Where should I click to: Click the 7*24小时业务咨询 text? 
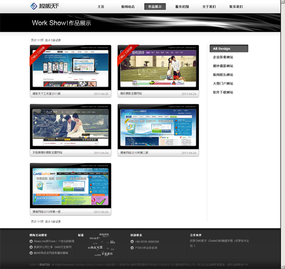coord(146,248)
